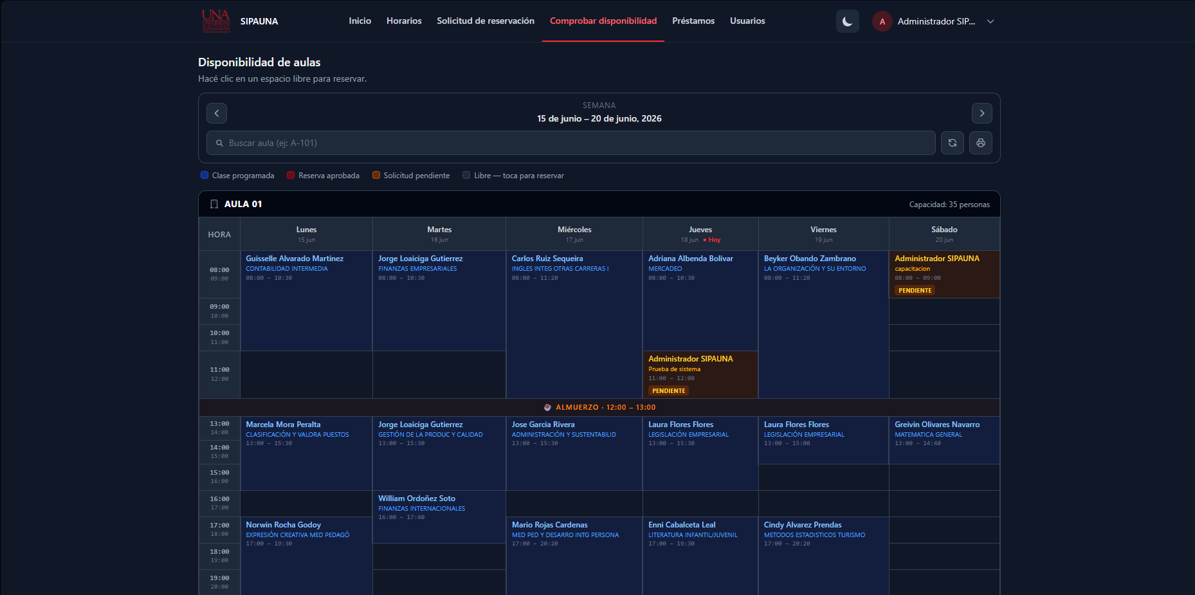Click the 08:00 hour row label
1195x595 pixels.
point(219,274)
